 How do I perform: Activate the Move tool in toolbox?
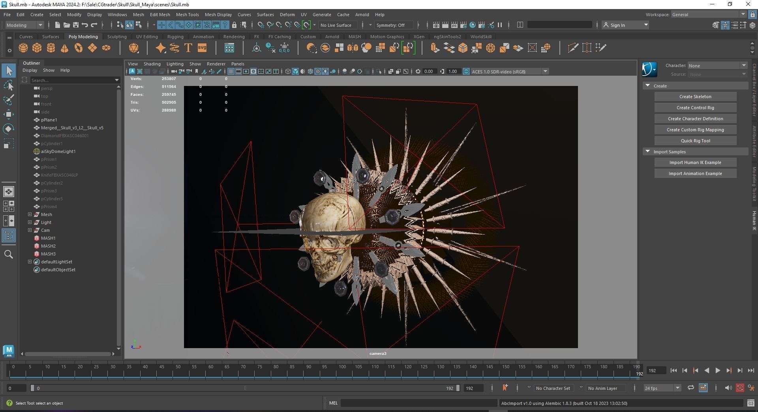pos(9,114)
